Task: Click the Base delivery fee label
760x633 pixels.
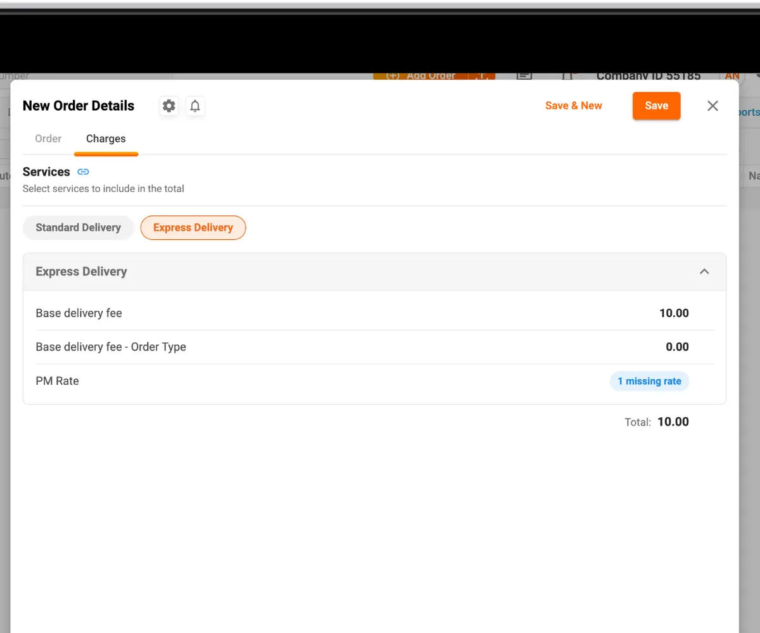Action: 79,313
